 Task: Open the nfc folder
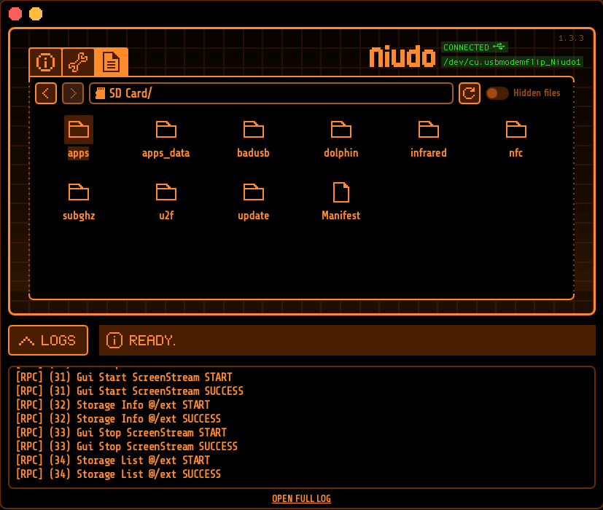[x=516, y=138]
